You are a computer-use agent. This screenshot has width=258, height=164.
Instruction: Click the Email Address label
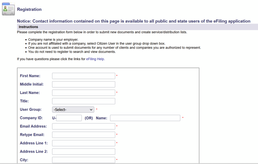click(x=33, y=126)
